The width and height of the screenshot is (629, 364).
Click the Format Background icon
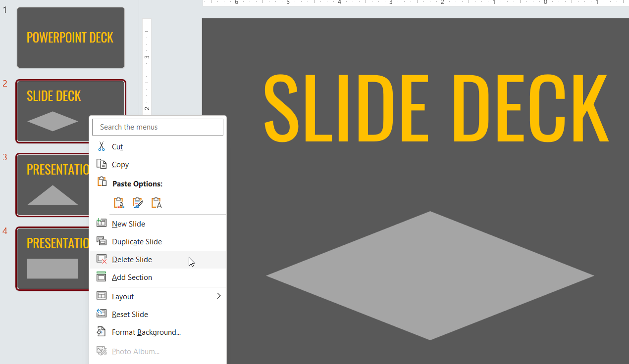tap(101, 332)
